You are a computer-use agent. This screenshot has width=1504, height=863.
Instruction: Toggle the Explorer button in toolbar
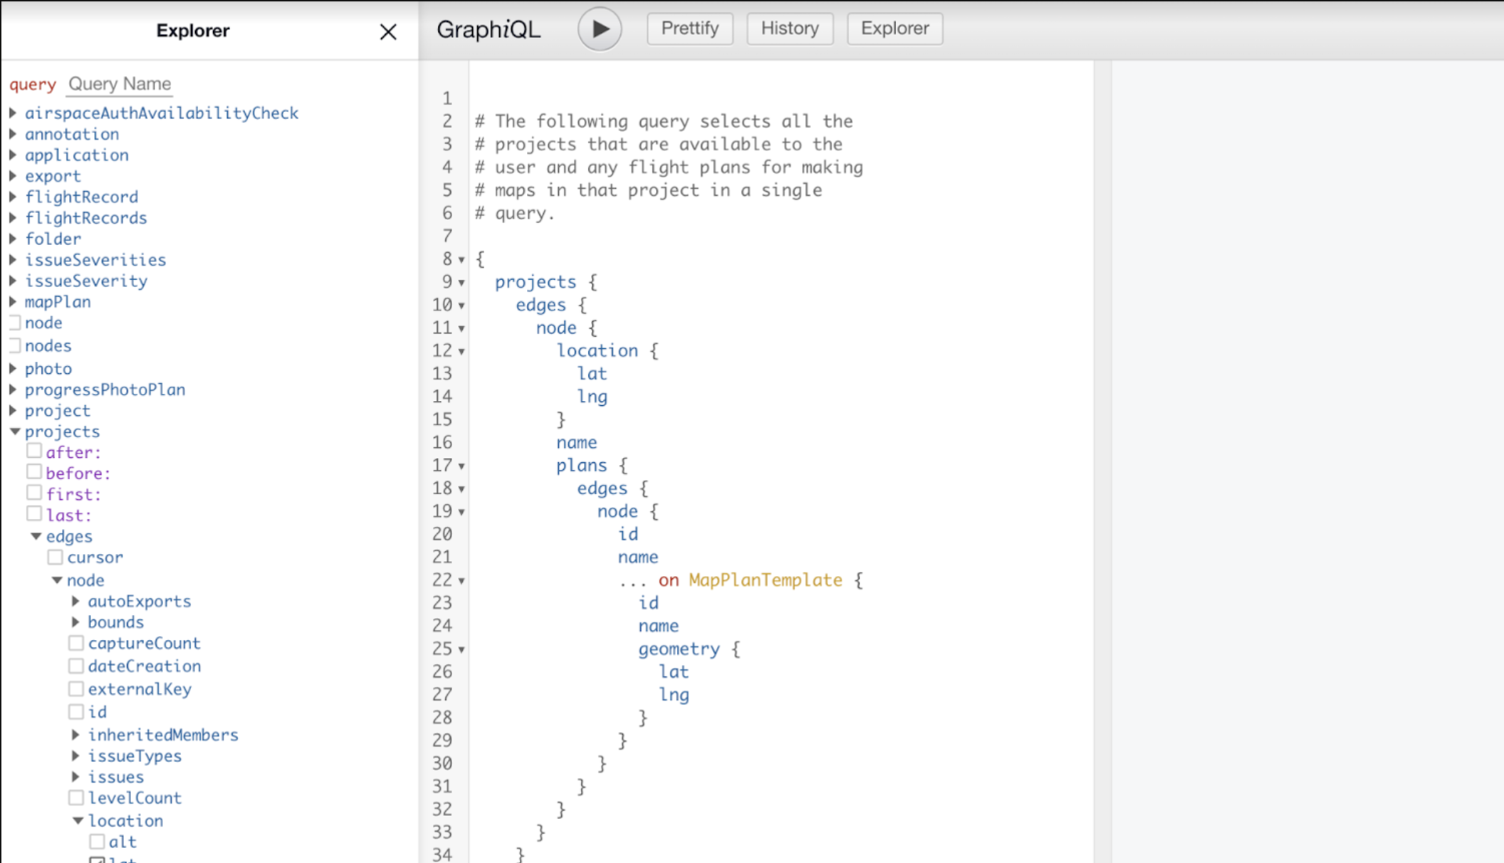click(894, 28)
